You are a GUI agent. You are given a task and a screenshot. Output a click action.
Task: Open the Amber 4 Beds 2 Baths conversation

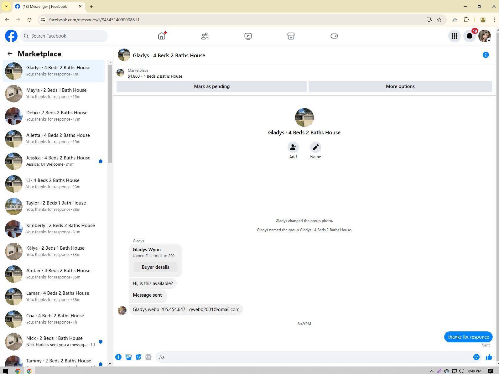pyautogui.click(x=54, y=274)
